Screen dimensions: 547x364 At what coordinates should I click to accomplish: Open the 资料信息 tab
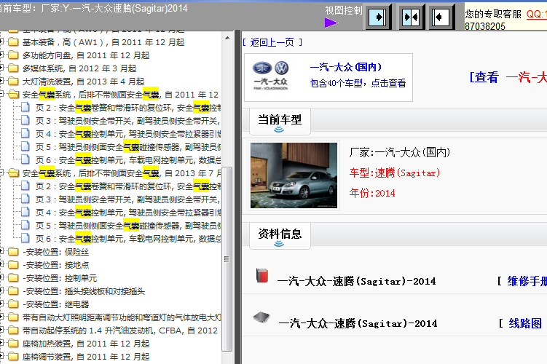(280, 236)
